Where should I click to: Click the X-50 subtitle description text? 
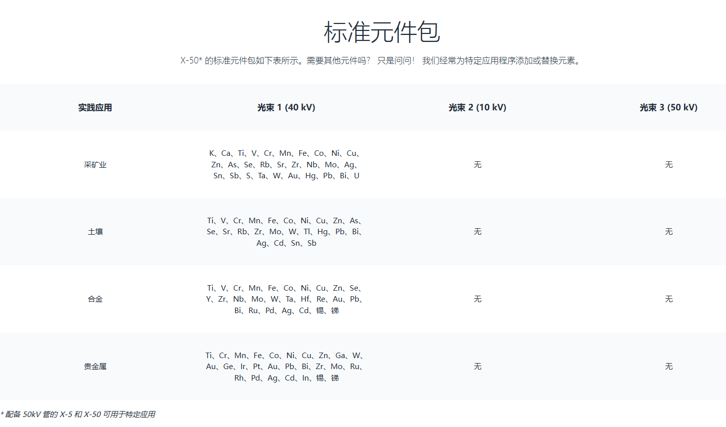click(x=381, y=61)
